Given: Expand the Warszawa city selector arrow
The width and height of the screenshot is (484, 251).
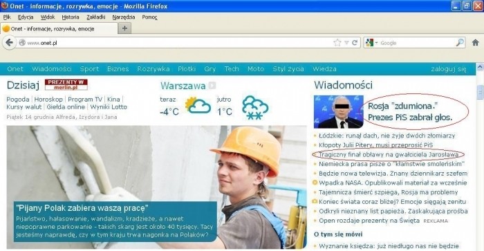Looking at the screenshot, I should pos(212,85).
